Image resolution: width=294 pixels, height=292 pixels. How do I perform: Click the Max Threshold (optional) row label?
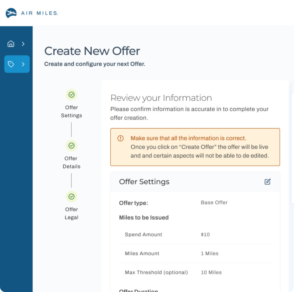pos(156,272)
